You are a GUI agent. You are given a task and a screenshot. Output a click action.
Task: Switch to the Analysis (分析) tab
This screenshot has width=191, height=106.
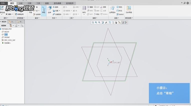[x=21, y=3]
